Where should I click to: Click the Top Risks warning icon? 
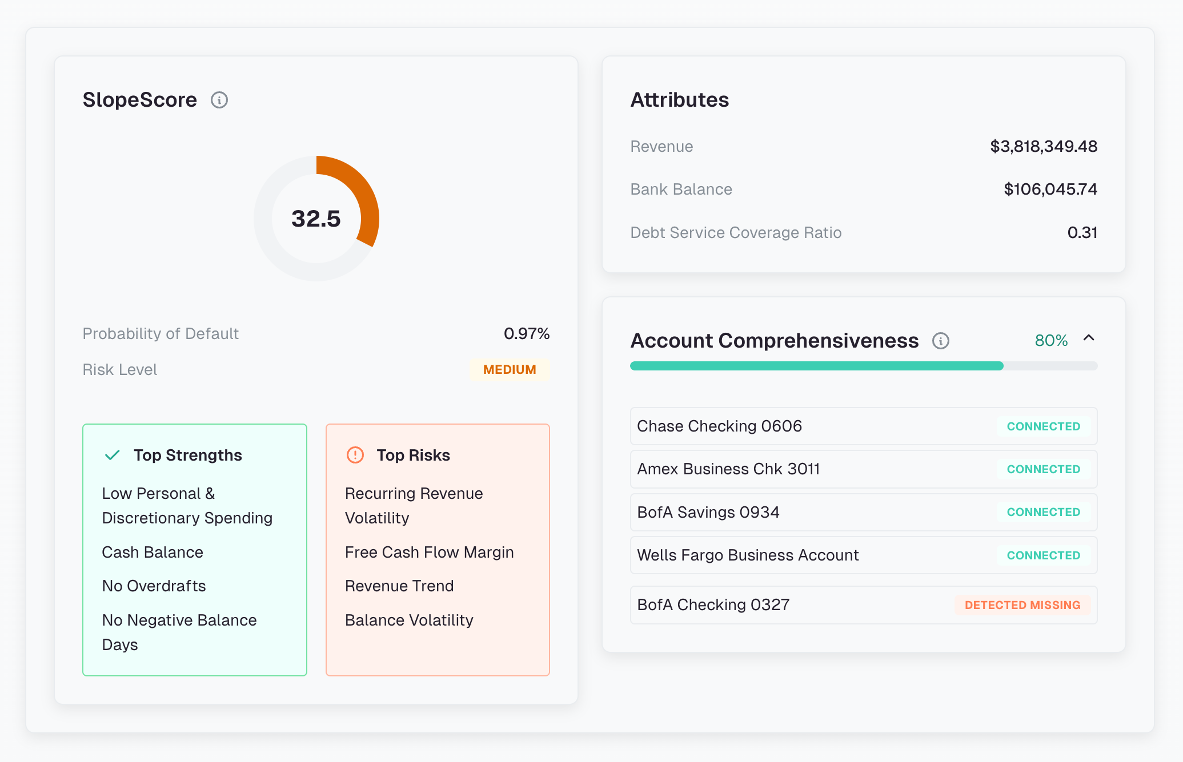pos(355,455)
